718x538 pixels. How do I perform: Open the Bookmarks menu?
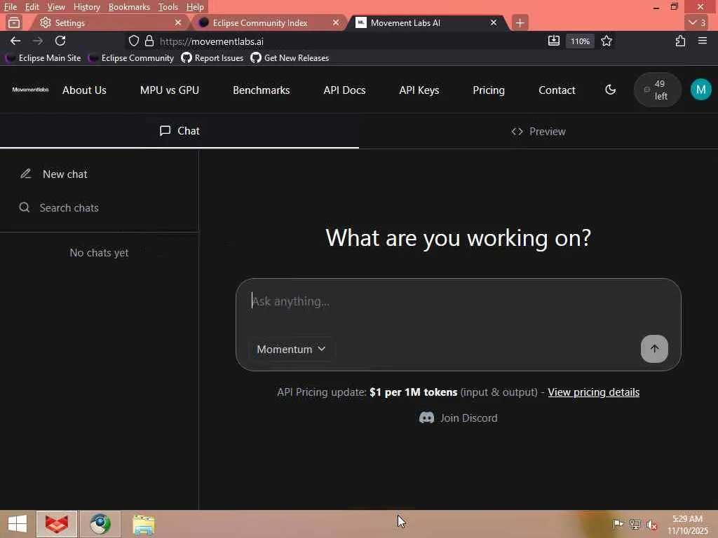point(129,7)
